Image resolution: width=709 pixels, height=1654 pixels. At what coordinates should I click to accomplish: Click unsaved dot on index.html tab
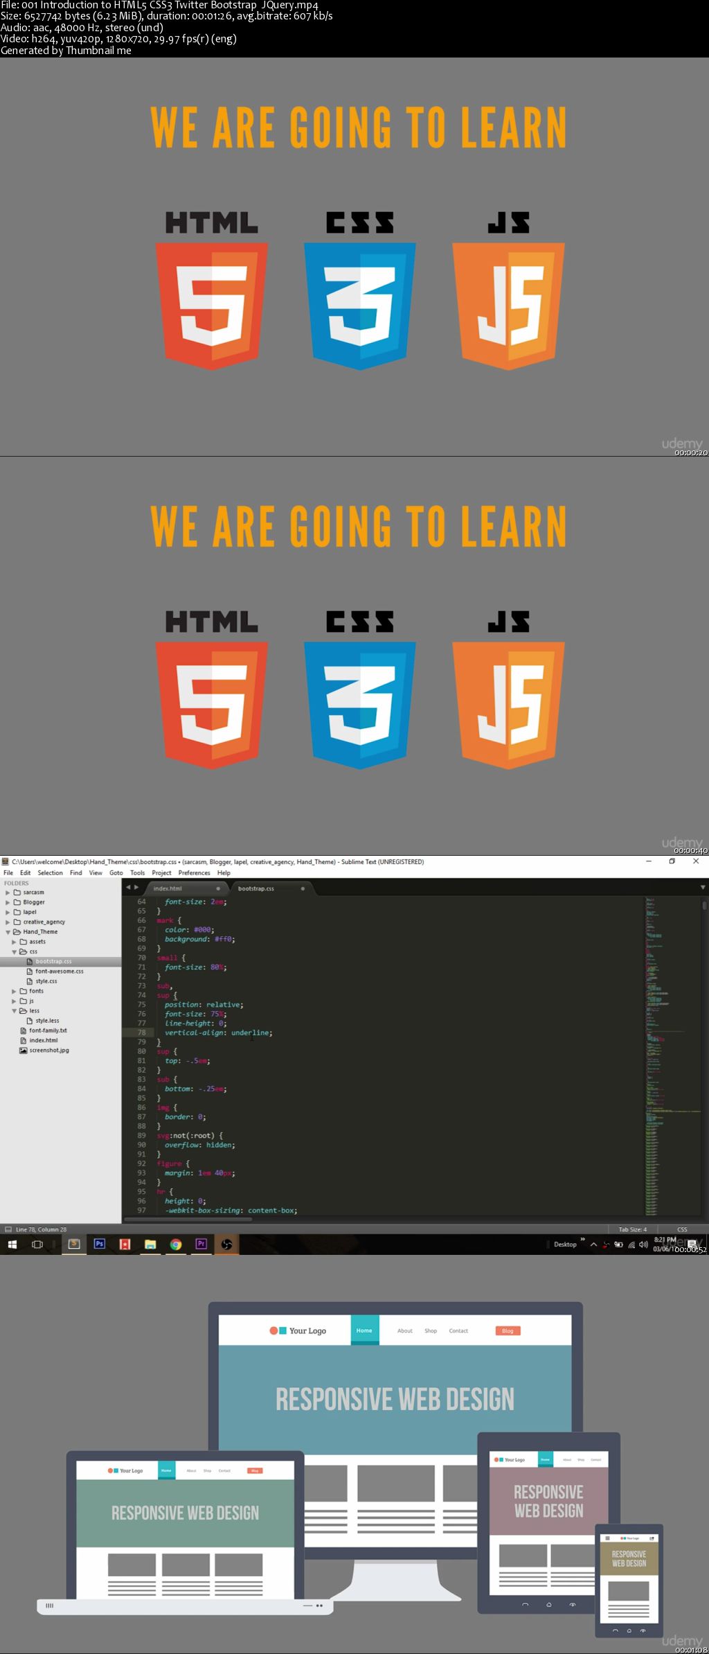pyautogui.click(x=218, y=888)
